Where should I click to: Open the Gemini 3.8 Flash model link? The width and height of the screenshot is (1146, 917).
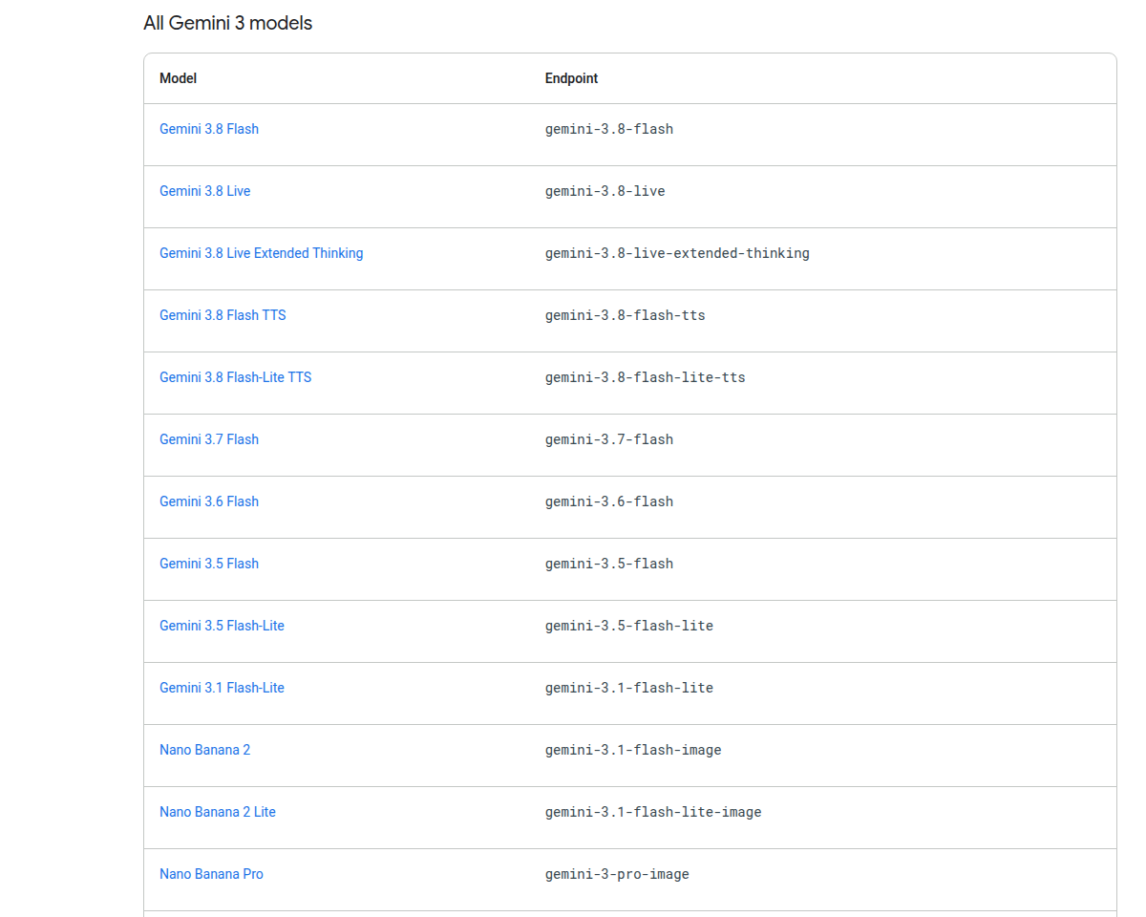click(209, 129)
